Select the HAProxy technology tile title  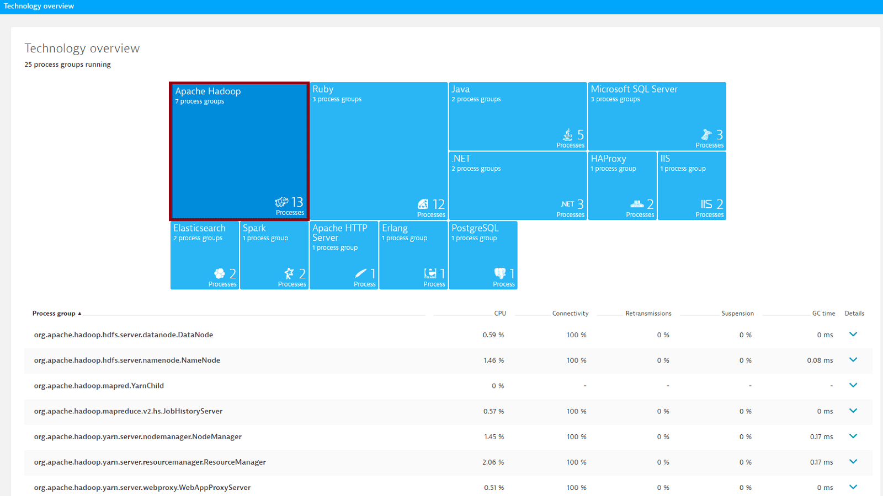pyautogui.click(x=608, y=159)
